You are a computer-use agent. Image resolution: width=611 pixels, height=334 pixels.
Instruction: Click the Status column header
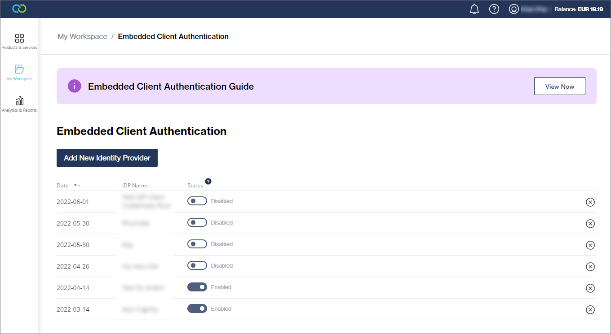pyautogui.click(x=195, y=186)
